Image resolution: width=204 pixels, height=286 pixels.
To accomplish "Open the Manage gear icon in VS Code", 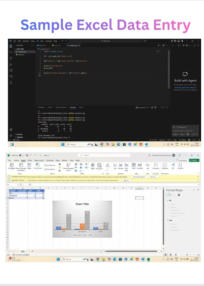I will coord(11,136).
